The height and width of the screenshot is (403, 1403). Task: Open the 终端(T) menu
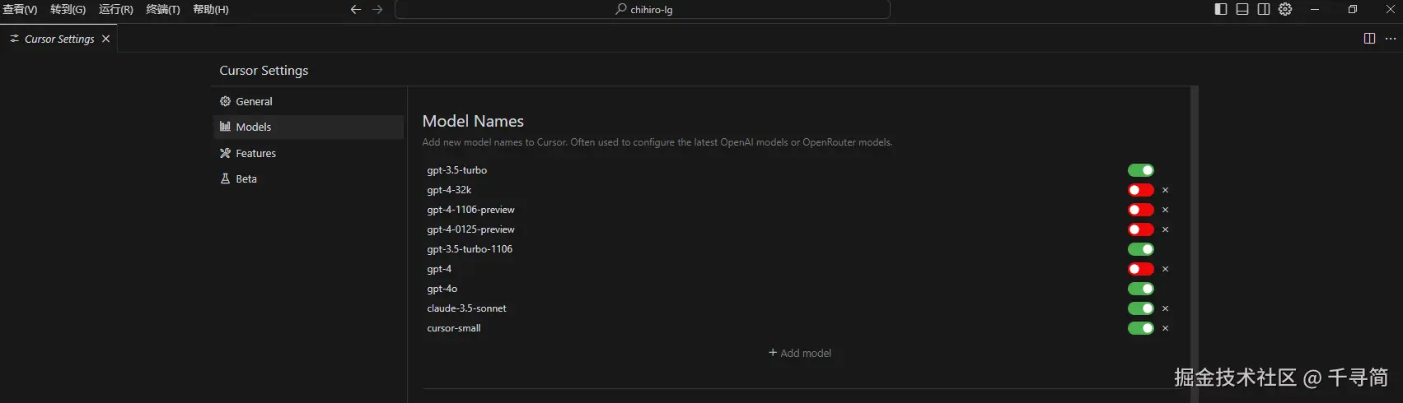162,10
